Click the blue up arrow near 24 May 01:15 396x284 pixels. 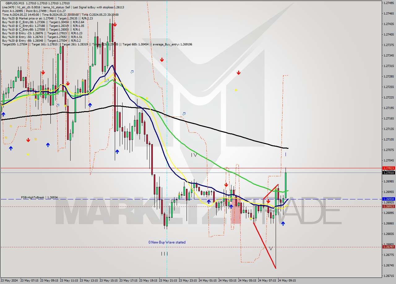click(x=209, y=201)
